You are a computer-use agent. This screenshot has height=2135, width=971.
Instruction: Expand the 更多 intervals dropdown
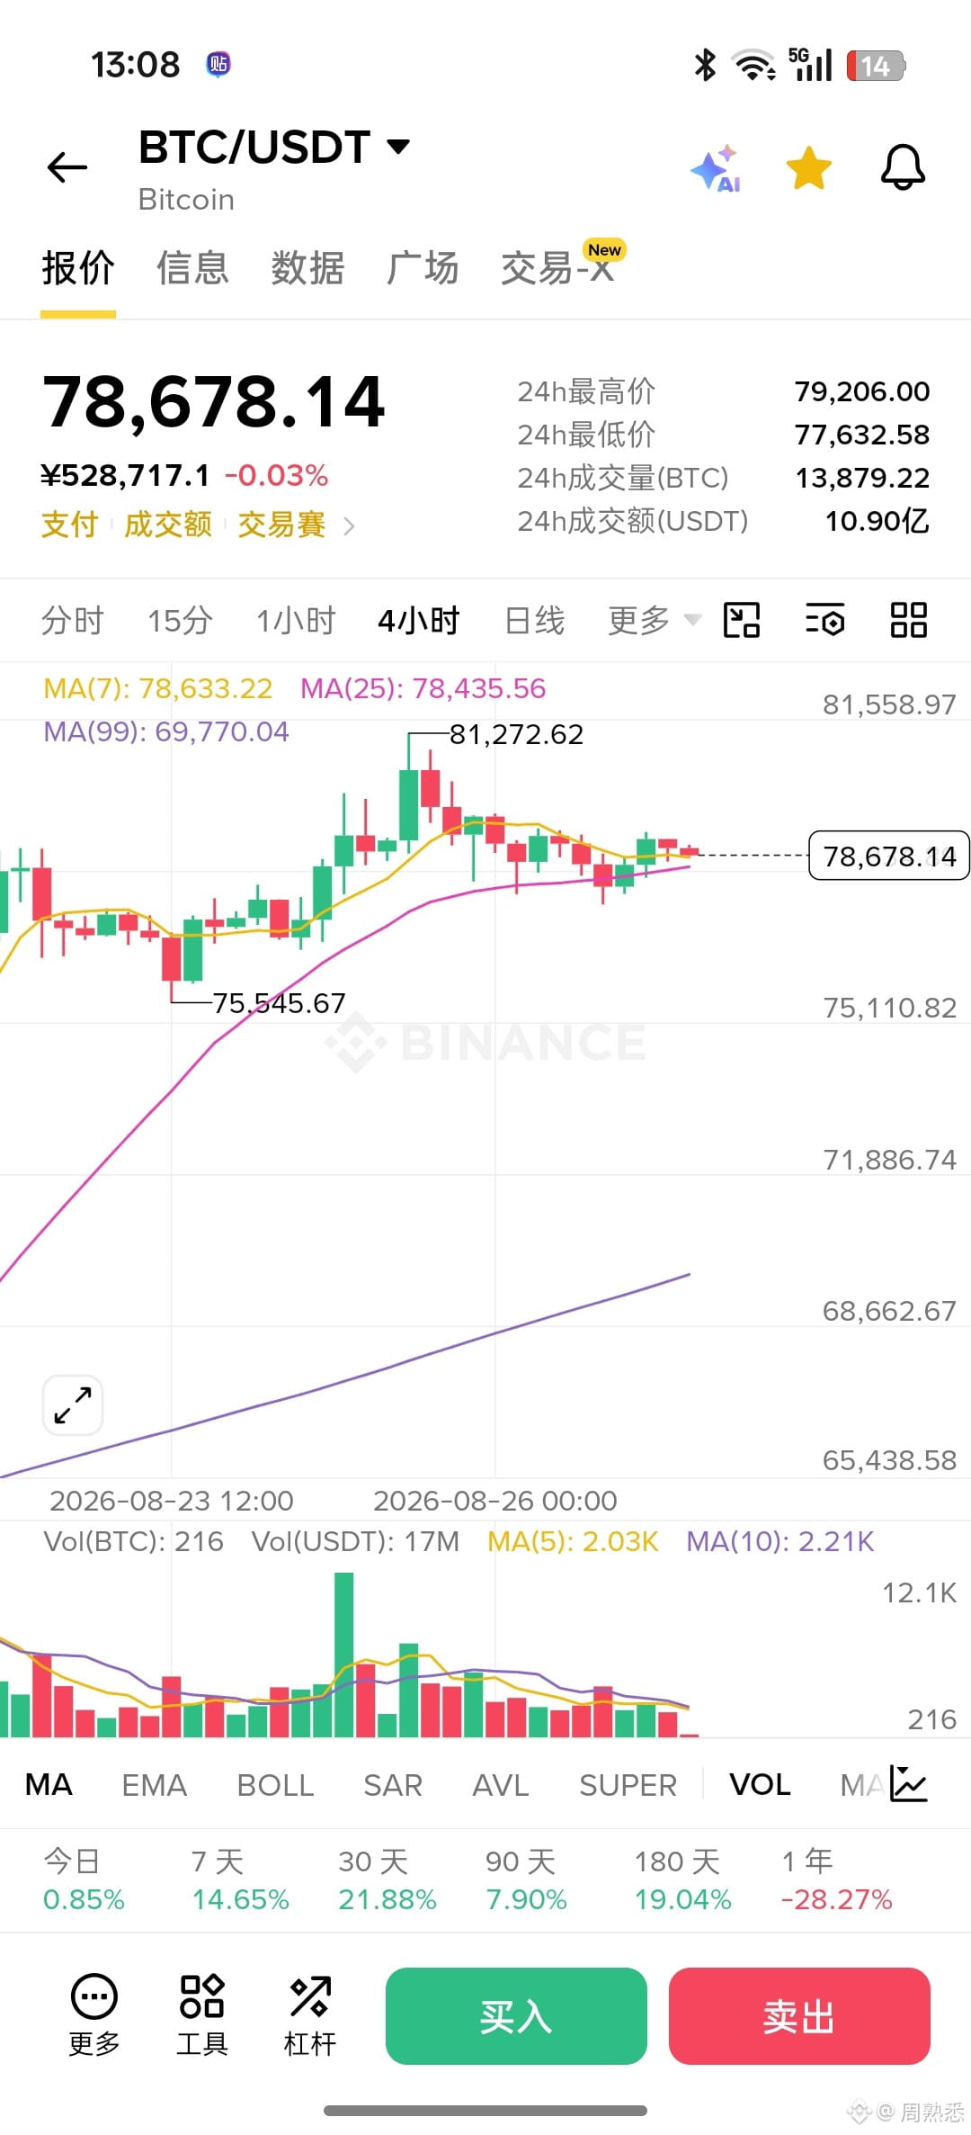(x=654, y=621)
